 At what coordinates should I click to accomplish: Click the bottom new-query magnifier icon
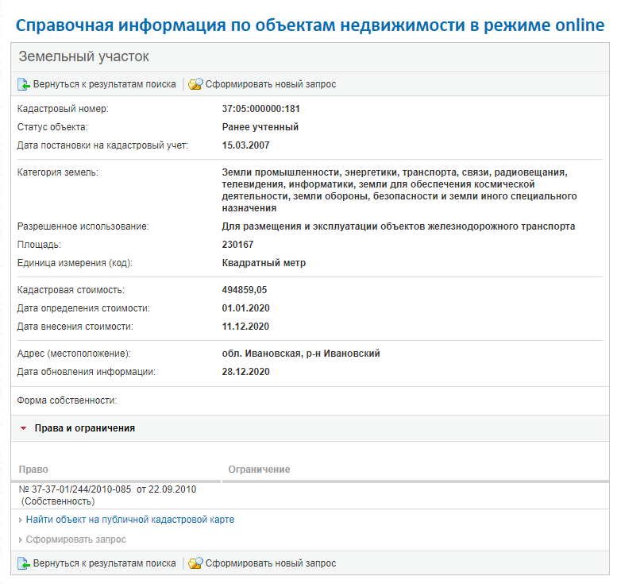tap(195, 563)
